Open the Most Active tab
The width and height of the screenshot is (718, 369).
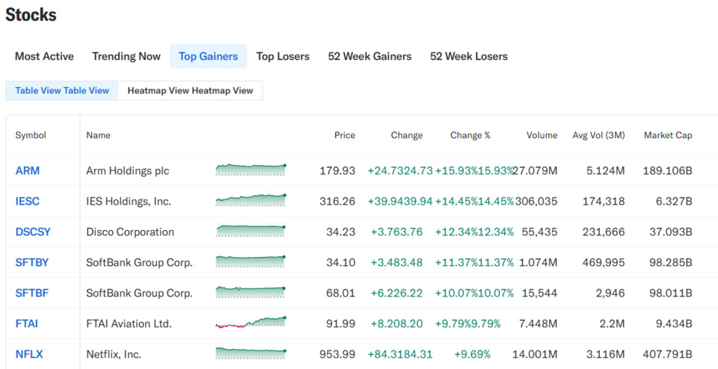click(x=44, y=56)
